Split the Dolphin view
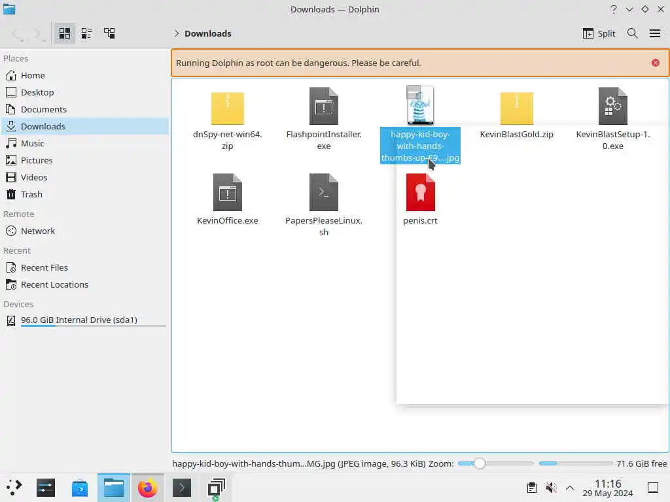Viewport: 670px width, 502px height. pyautogui.click(x=599, y=33)
